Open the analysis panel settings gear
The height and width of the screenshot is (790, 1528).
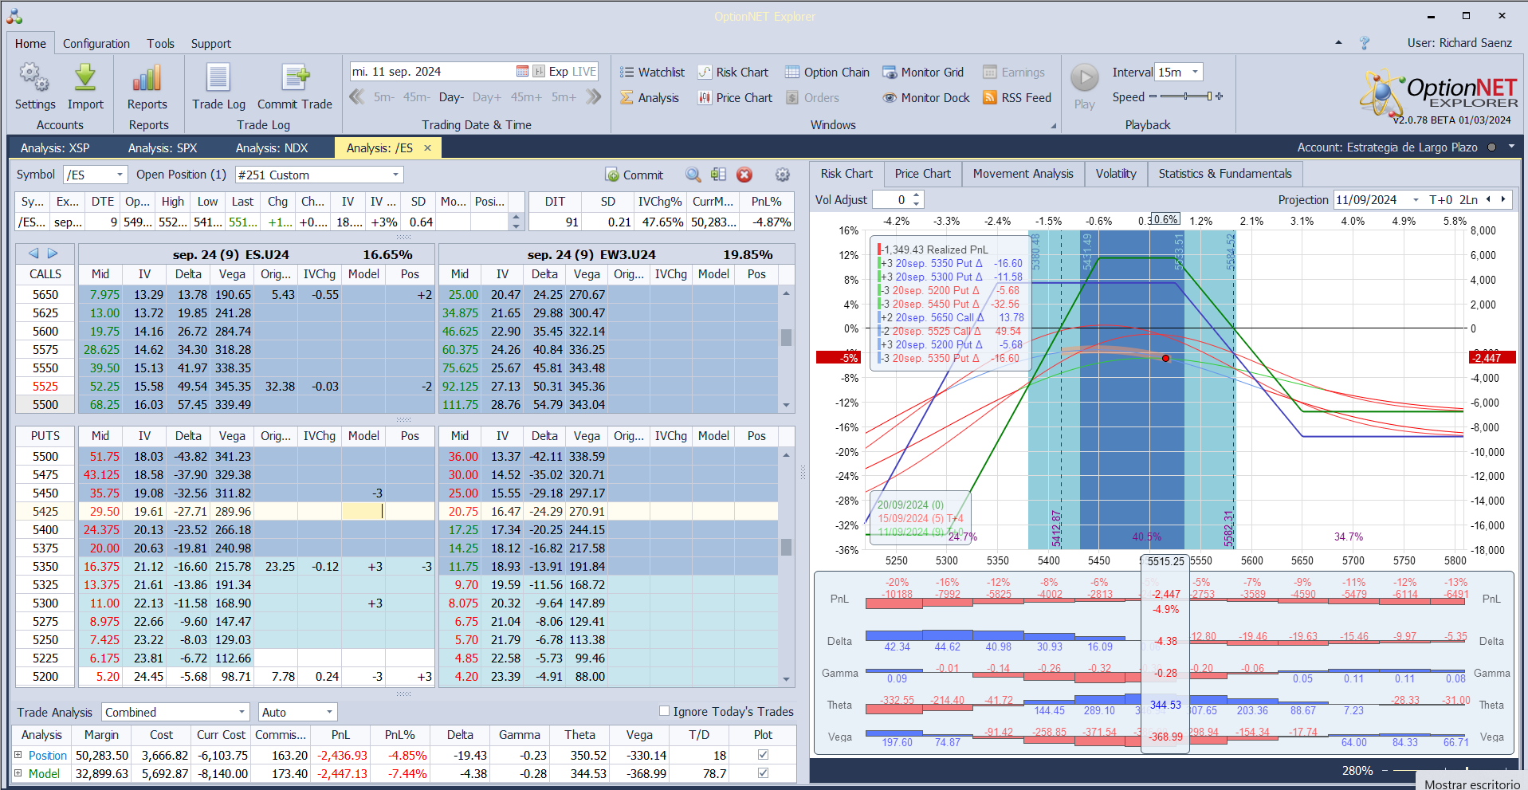(x=783, y=175)
